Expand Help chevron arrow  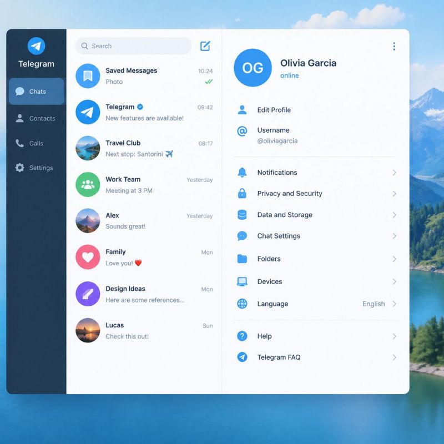[394, 336]
